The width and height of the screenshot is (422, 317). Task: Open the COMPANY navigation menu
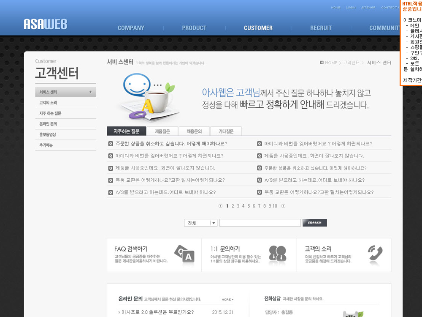(x=131, y=28)
